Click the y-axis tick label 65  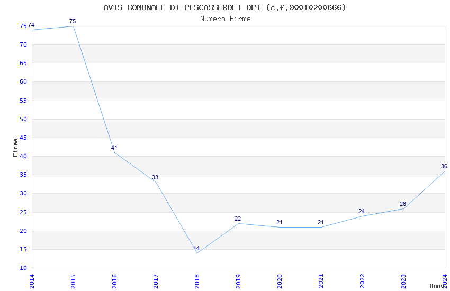point(23,63)
